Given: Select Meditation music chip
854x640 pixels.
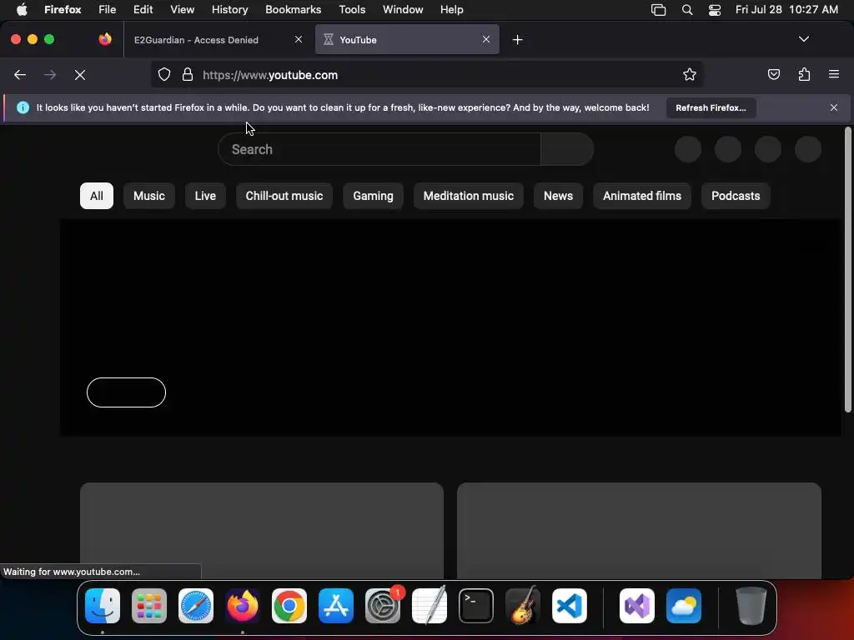Looking at the screenshot, I should (469, 196).
